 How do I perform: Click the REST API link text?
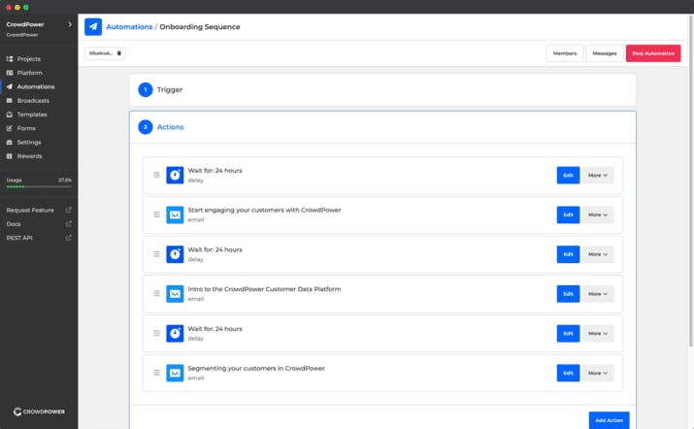(19, 238)
